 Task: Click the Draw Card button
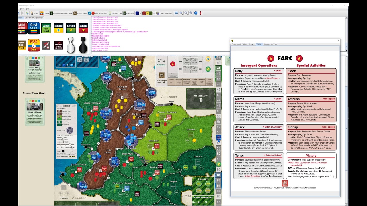129,13
